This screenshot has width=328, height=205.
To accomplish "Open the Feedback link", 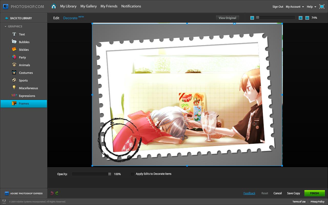I will [249, 193].
